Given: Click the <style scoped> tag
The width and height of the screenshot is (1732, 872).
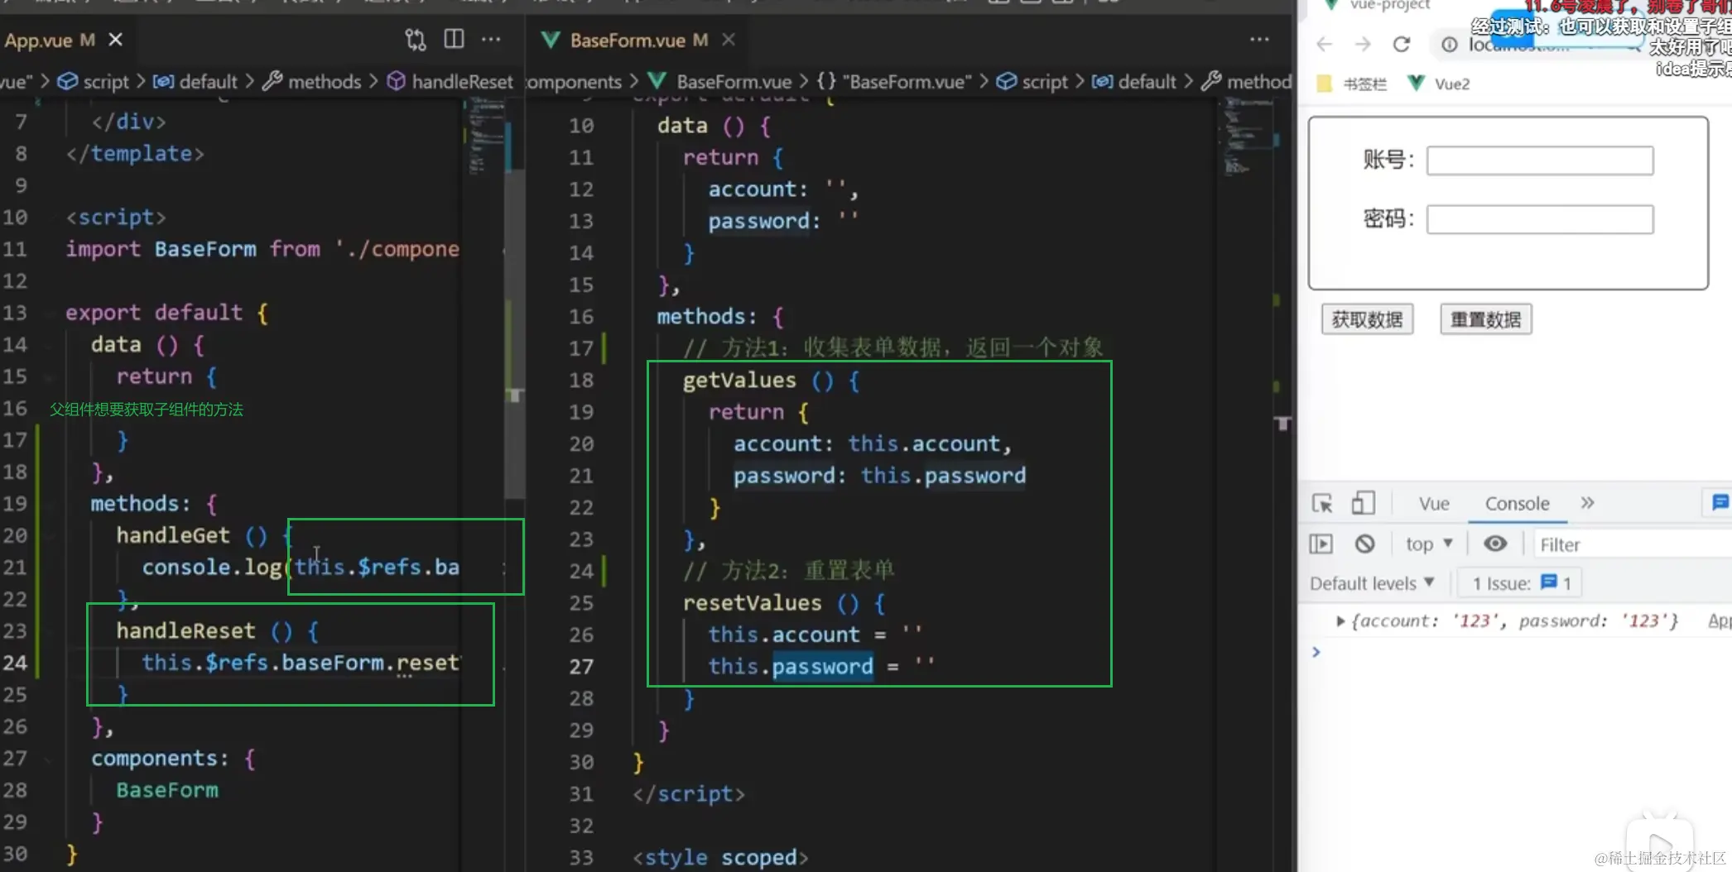Looking at the screenshot, I should tap(720, 858).
